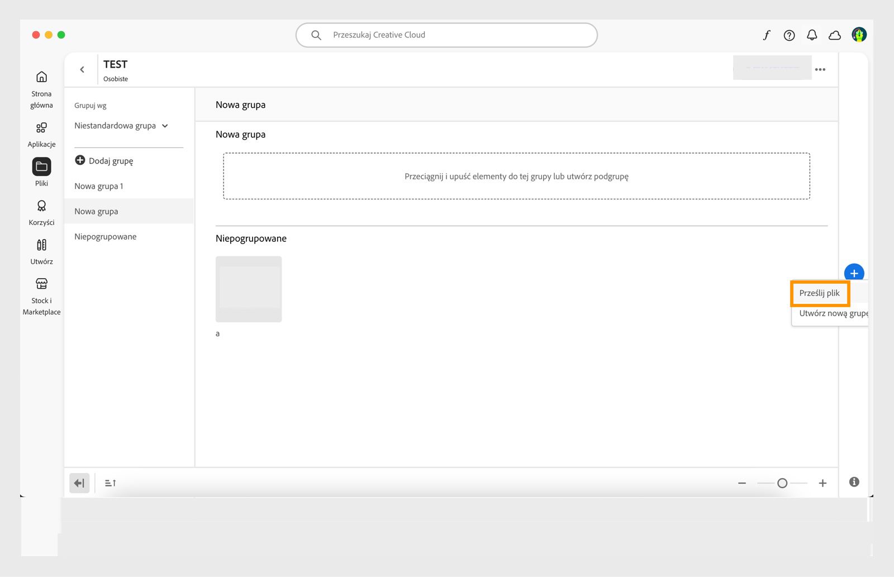The width and height of the screenshot is (894, 577).
Task: Go back with the left chevron
Action: [x=82, y=69]
